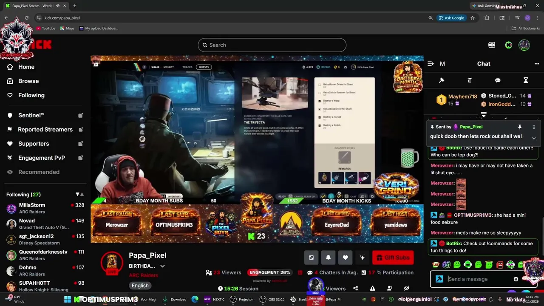Screen dimensions: 544x306
Task: Open All Bookmarks folder
Action: point(526,28)
